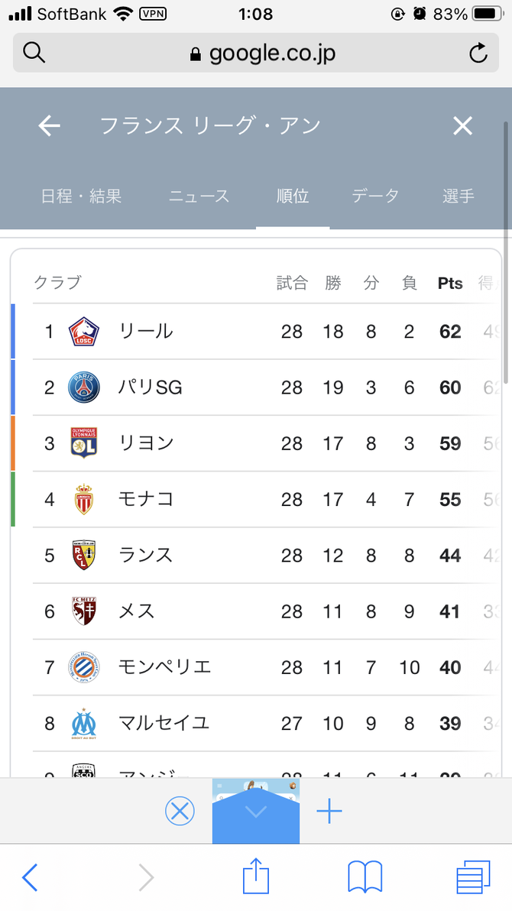Close the league panel with X
The width and height of the screenshot is (512, 911).
pyautogui.click(x=462, y=126)
